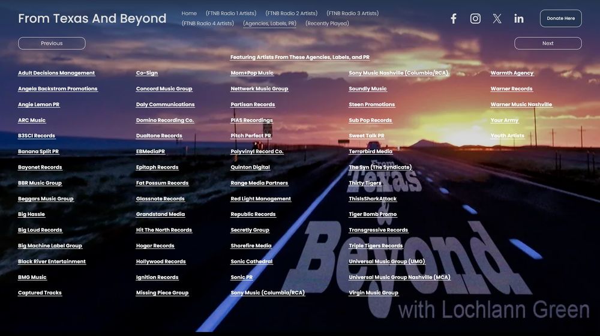Open the Hit The North Records link
The width and height of the screenshot is (600, 336).
164,230
